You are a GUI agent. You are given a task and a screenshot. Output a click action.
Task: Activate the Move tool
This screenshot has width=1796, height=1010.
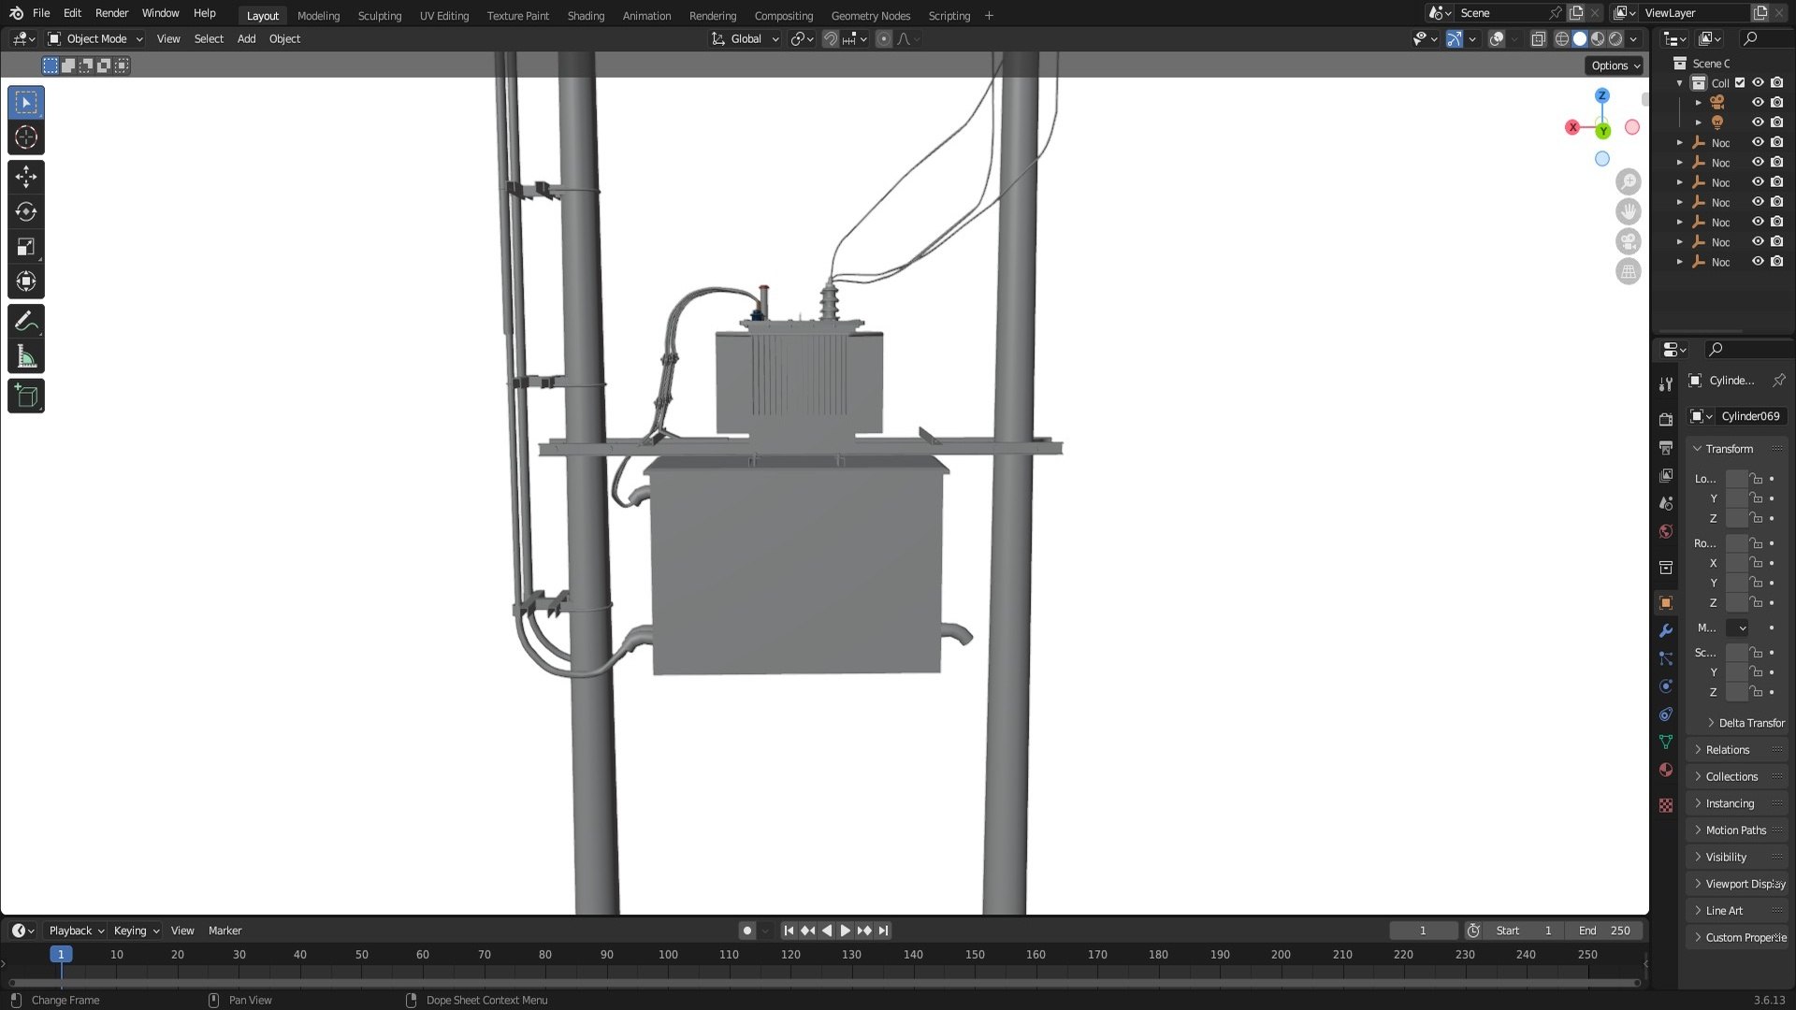pos(26,177)
